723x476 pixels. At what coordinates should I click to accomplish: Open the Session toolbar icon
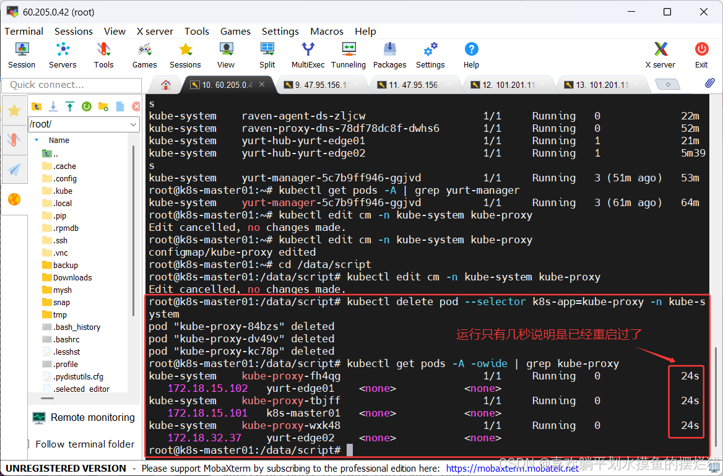point(22,55)
